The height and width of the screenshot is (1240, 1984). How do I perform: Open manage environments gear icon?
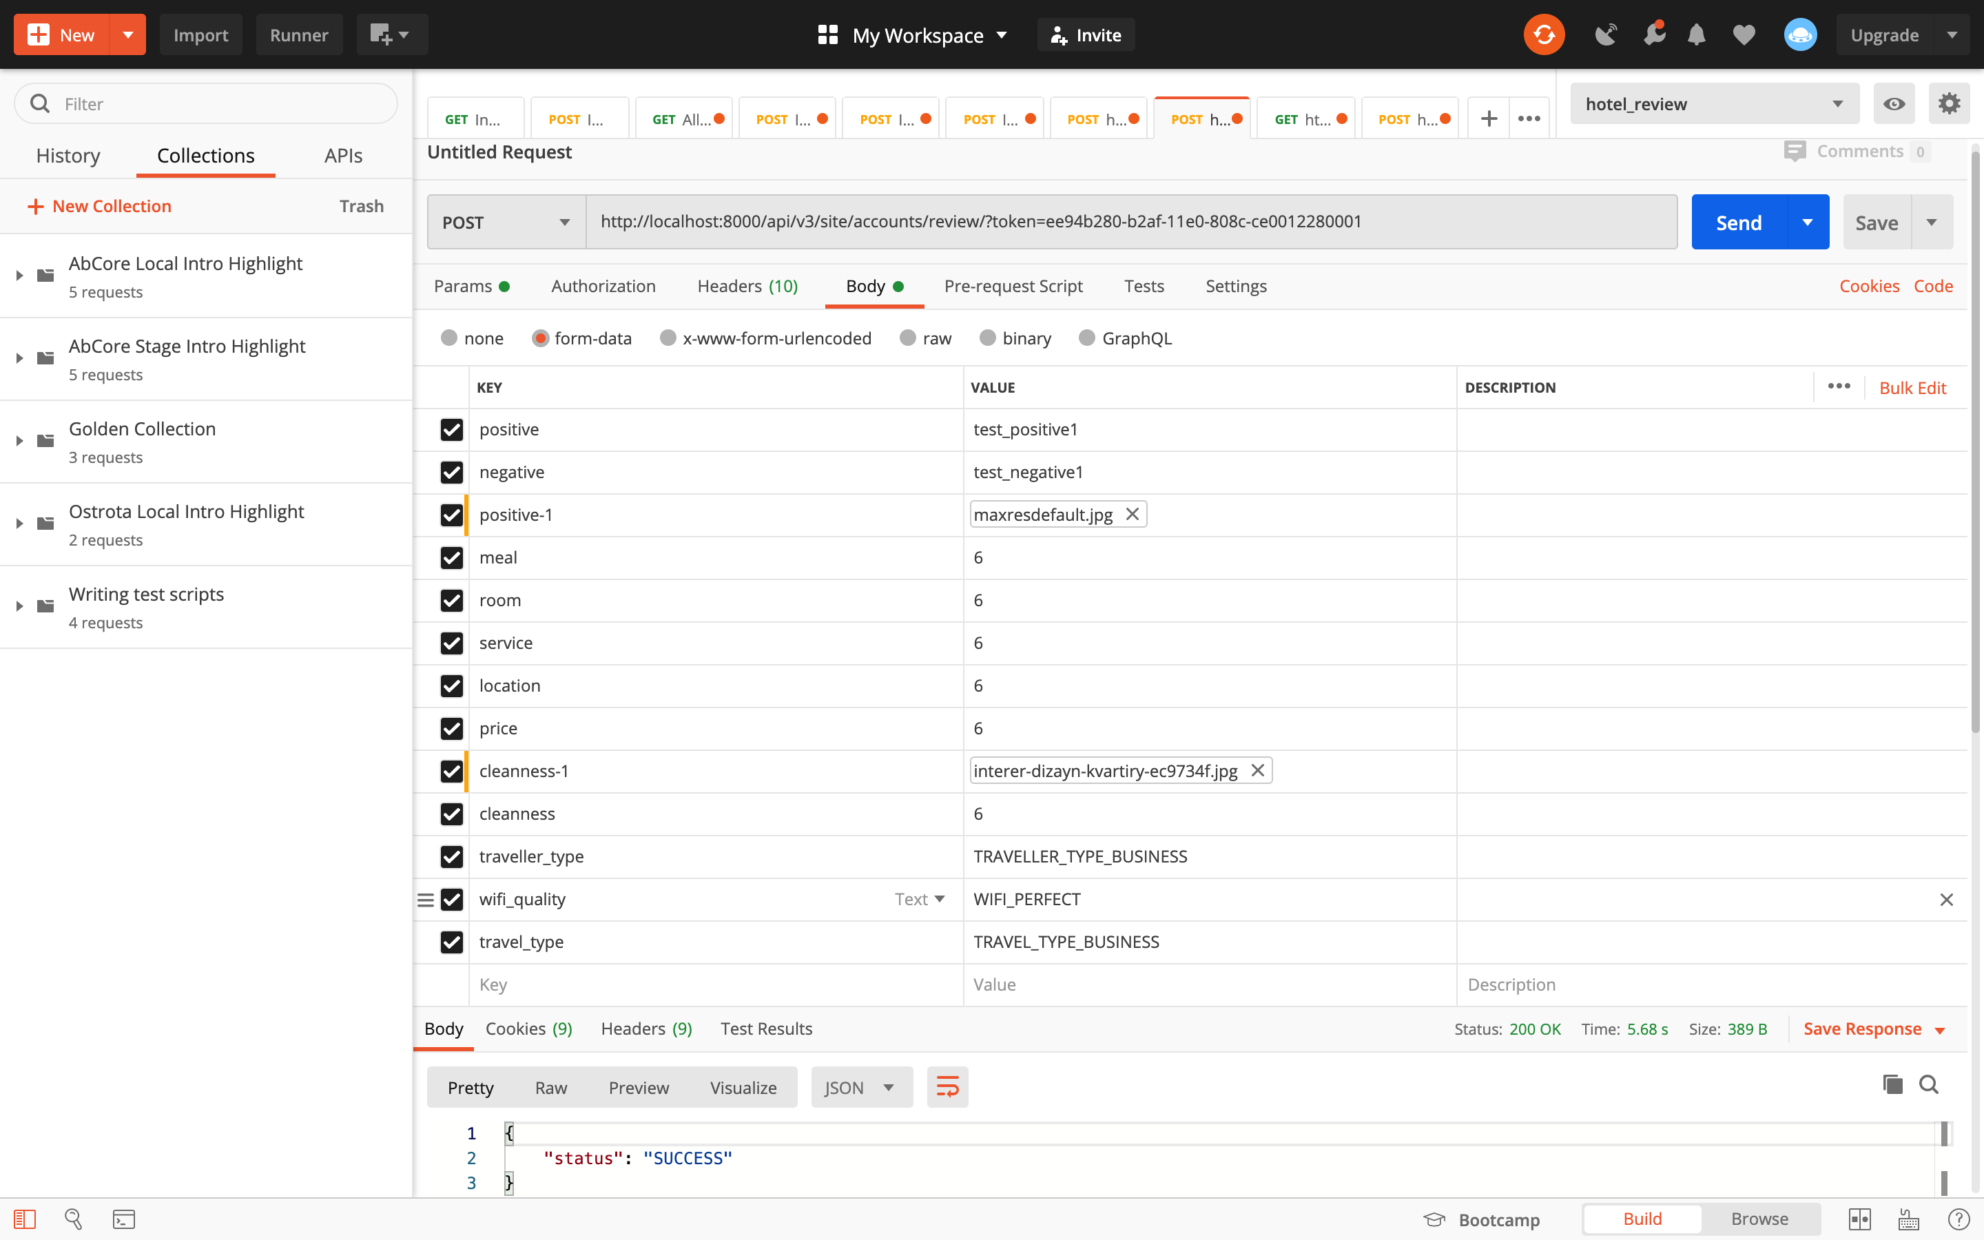point(1949,103)
